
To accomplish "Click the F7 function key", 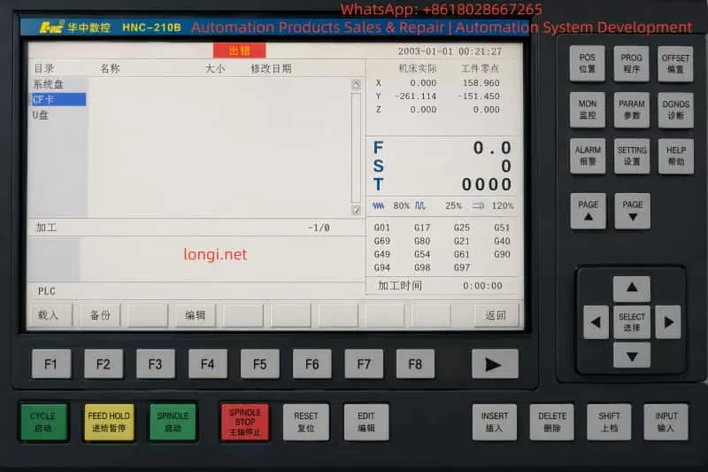I will [x=364, y=364].
